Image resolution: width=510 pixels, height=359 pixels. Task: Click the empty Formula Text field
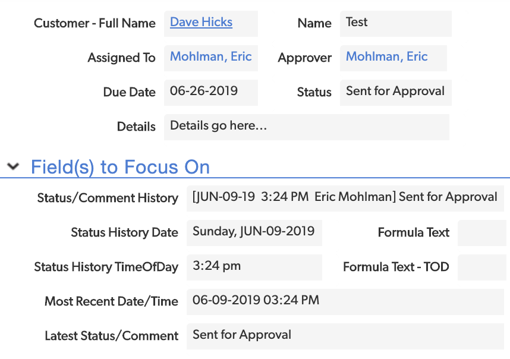[x=481, y=233]
